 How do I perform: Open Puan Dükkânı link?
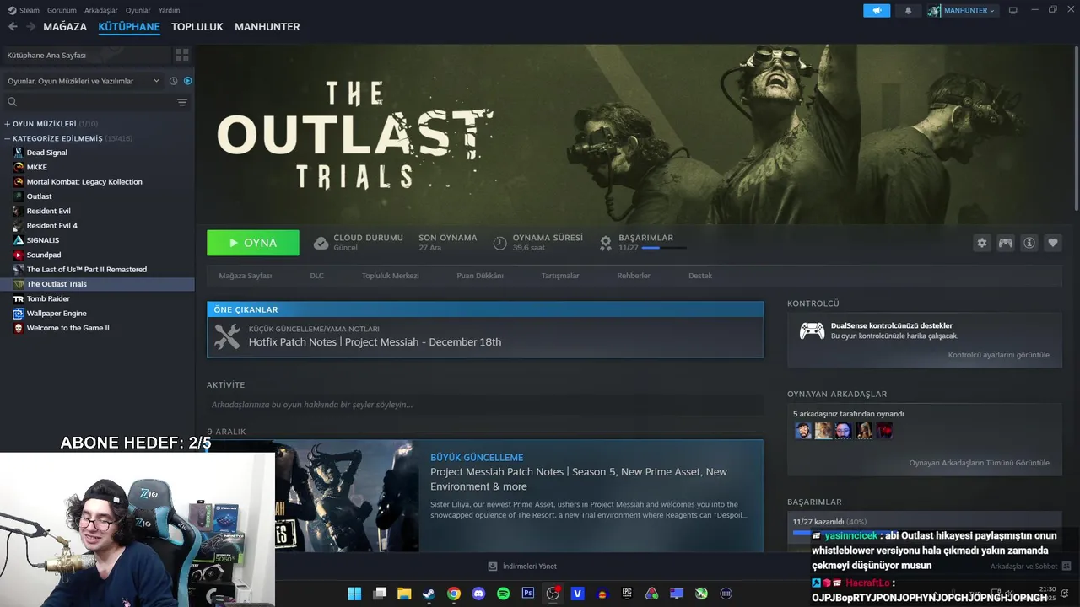[x=480, y=276]
